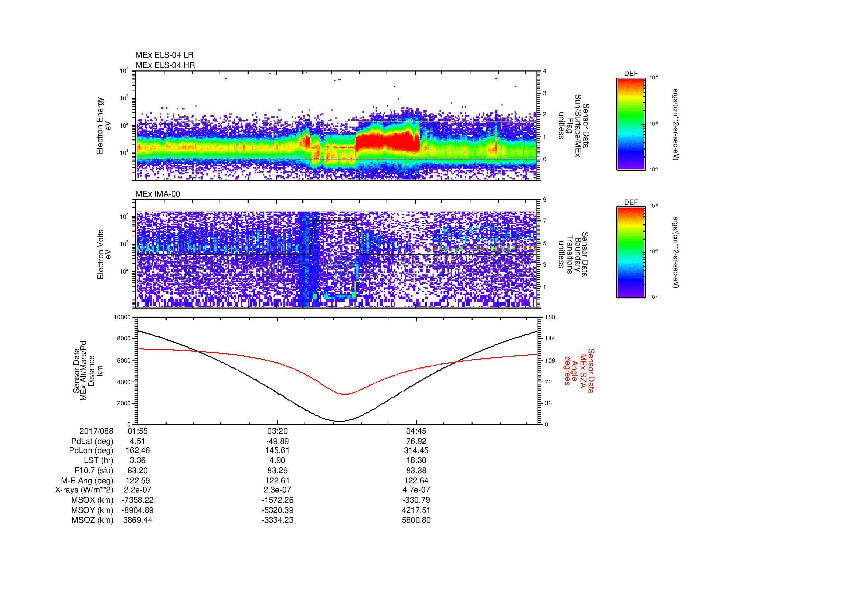Click the MSOY value '4217.51'
This screenshot has width=853, height=603.
click(416, 510)
